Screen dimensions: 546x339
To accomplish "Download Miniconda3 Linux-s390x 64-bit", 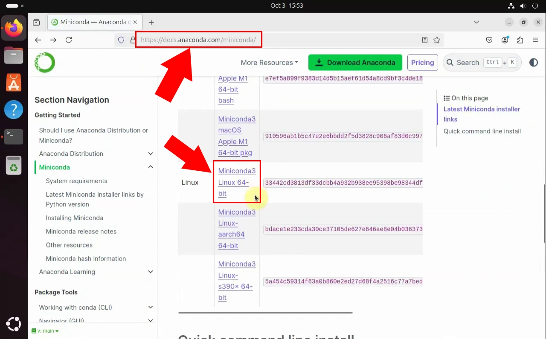I will (237, 281).
